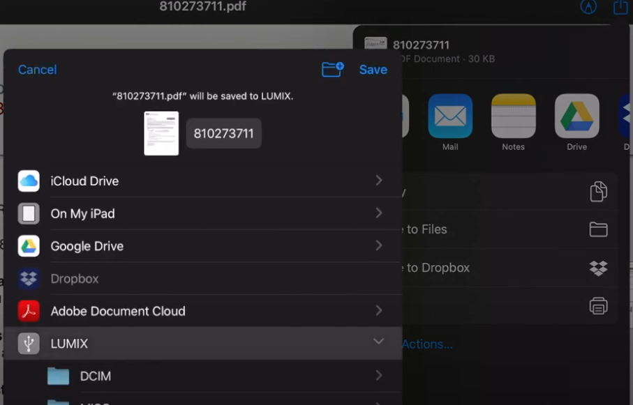633x405 pixels.
Task: Tap the Save button
Action: coord(373,70)
